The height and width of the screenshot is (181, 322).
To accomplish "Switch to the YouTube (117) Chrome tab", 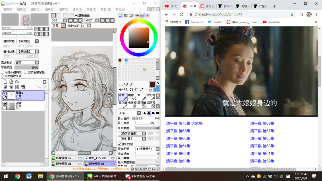I will click(x=171, y=6).
